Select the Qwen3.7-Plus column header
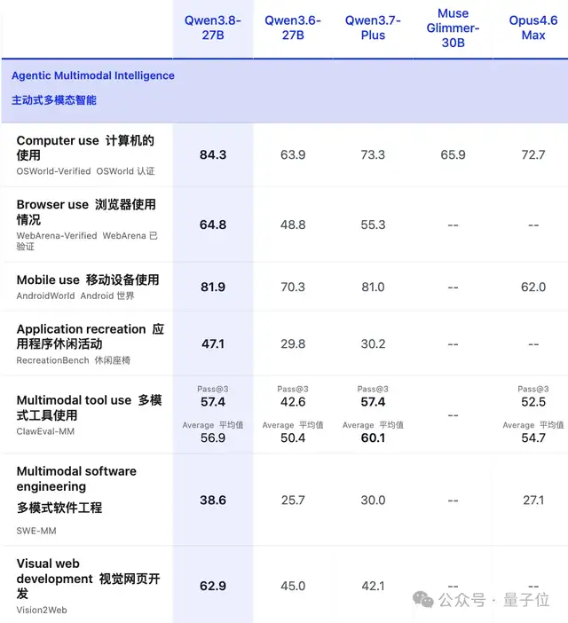The height and width of the screenshot is (623, 568). pyautogui.click(x=373, y=28)
